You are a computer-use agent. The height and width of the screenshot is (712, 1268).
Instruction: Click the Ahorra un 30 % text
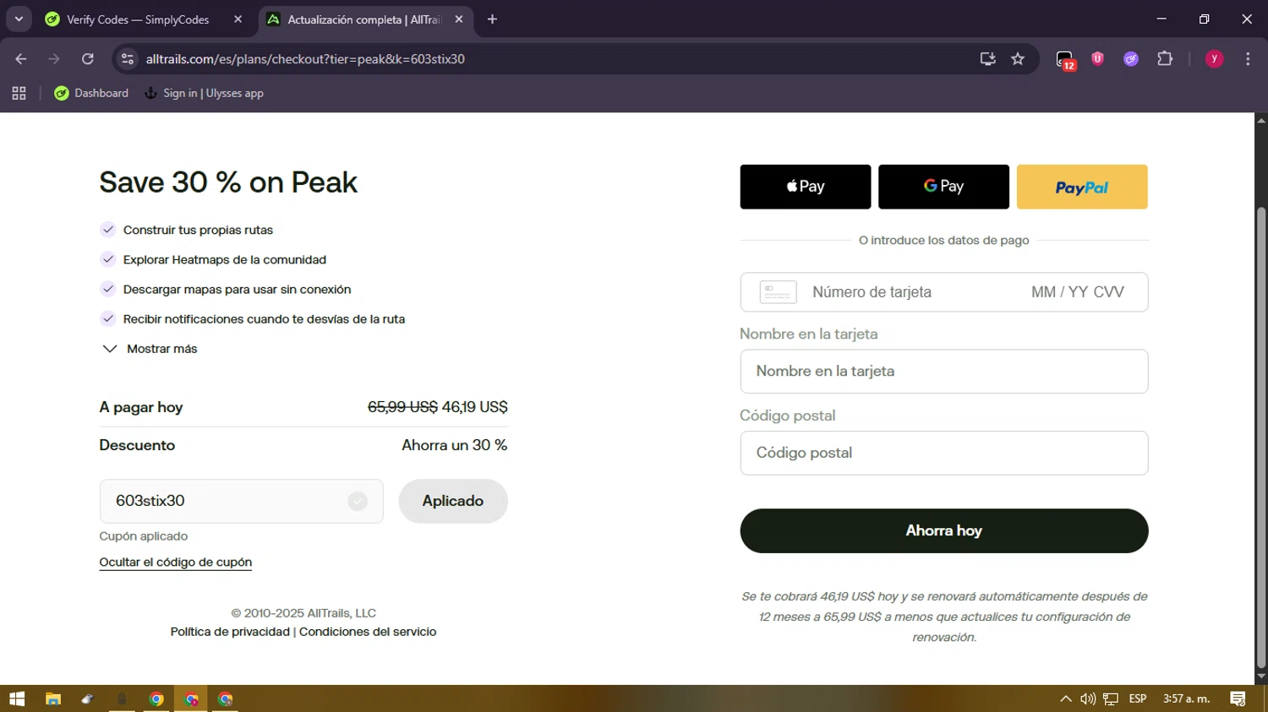point(455,445)
